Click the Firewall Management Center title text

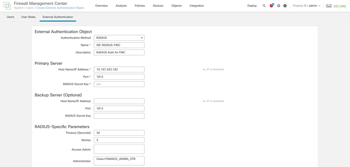[x=40, y=4]
